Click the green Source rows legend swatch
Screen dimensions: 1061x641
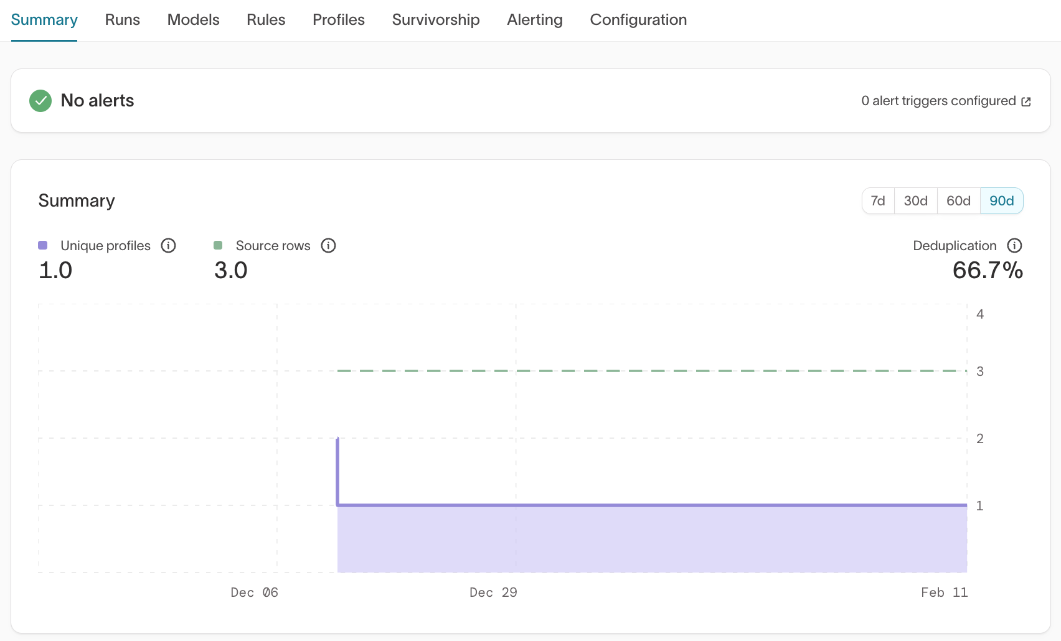(218, 245)
